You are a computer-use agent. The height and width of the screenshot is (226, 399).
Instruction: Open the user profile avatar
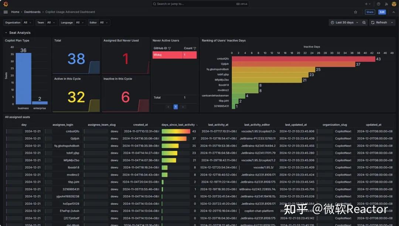[x=394, y=4]
